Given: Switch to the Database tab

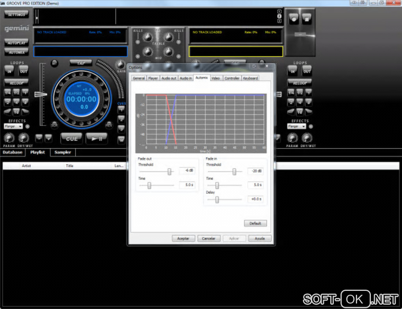Looking at the screenshot, I should click(13, 152).
